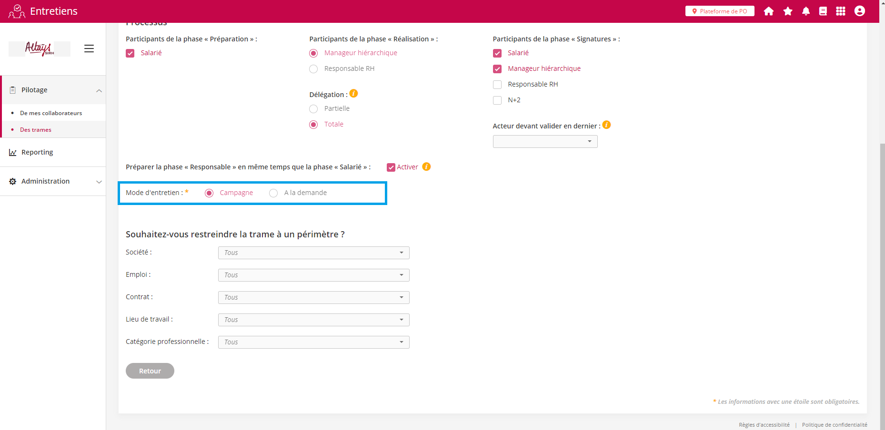Click the Retour button

point(150,371)
